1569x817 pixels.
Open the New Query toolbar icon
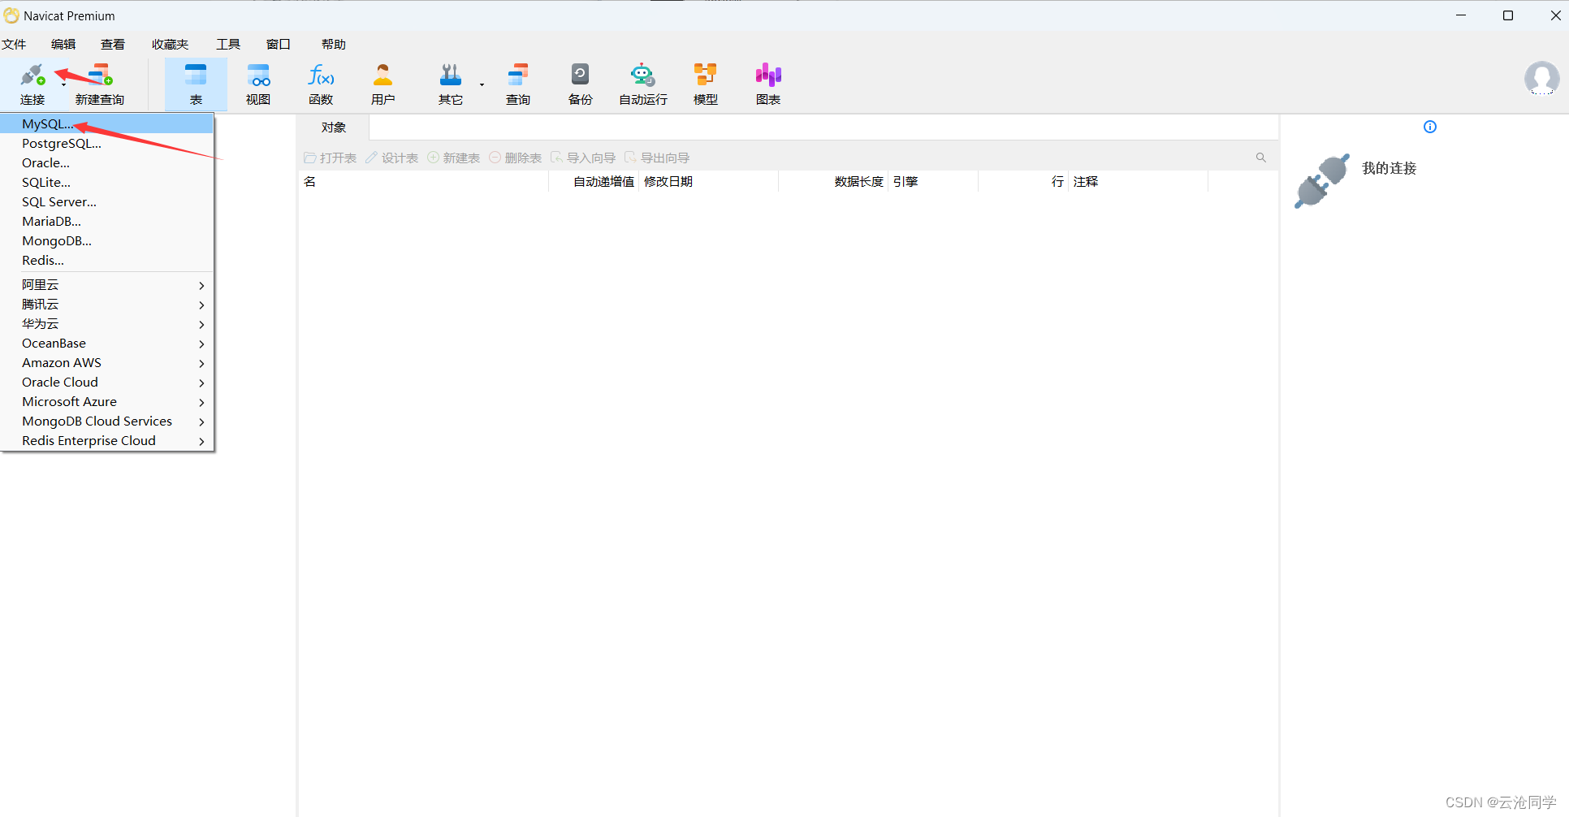point(100,76)
